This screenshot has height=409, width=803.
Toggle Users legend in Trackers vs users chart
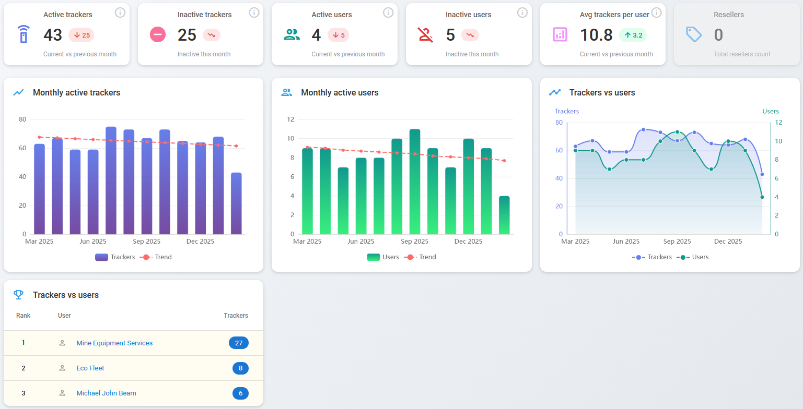[693, 257]
